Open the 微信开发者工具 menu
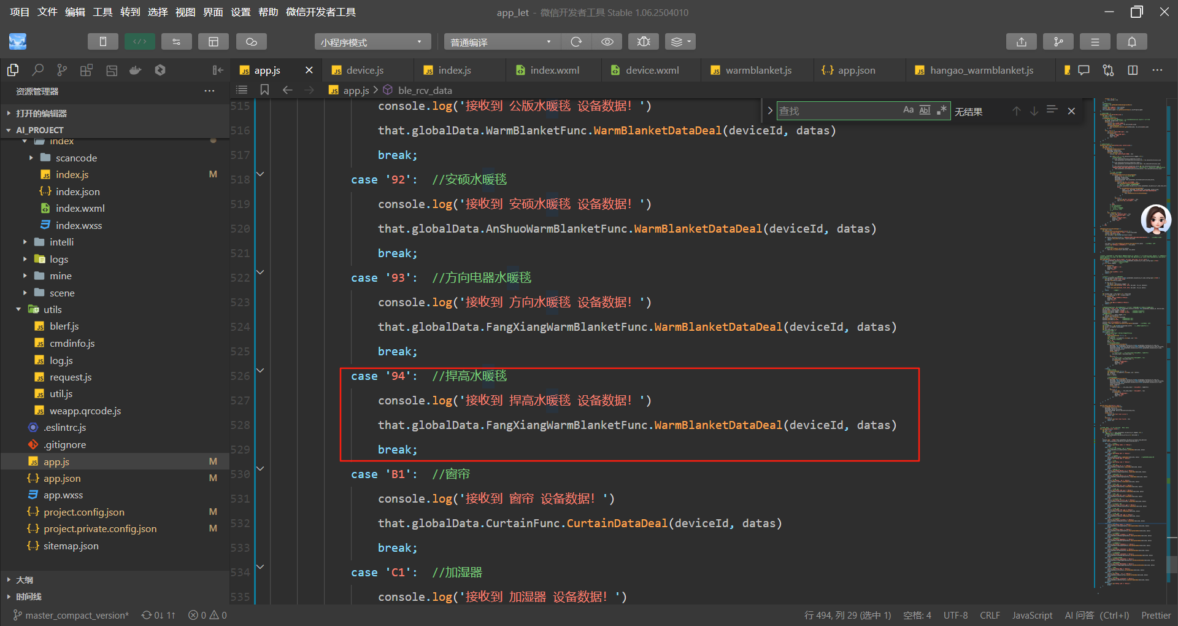 [320, 12]
